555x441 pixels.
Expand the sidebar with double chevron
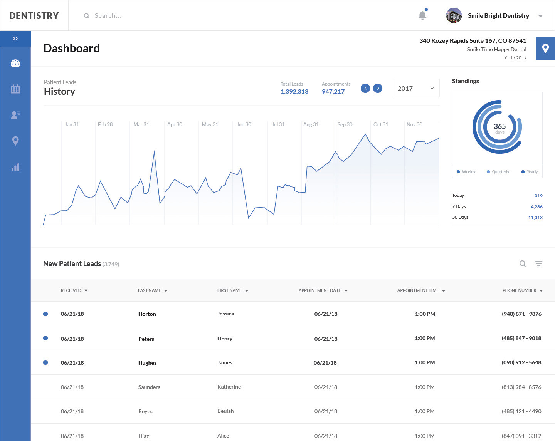tap(15, 39)
